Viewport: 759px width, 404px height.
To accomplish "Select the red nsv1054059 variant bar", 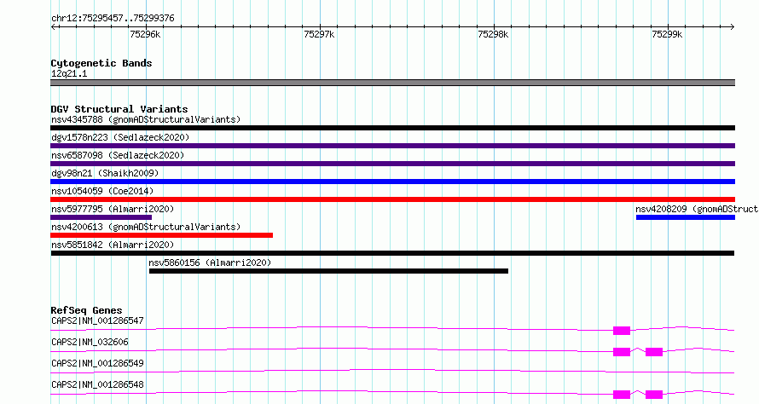I will [392, 199].
